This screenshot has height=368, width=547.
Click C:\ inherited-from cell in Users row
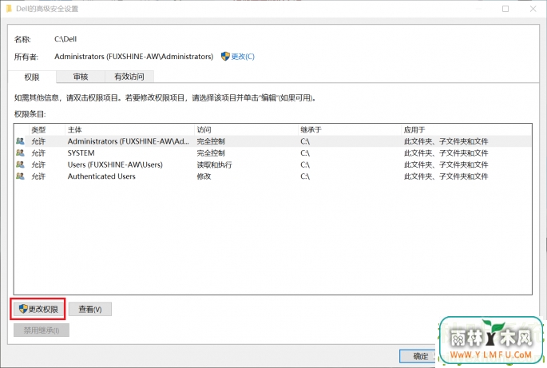[x=305, y=164]
